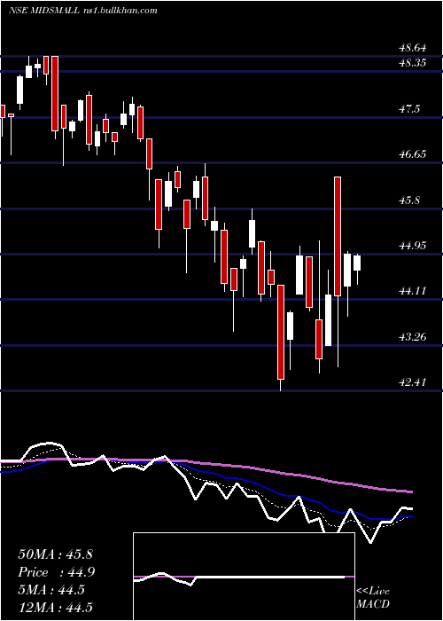The image size is (443, 621).
Task: Click the 48.35 price level label
Action: click(x=413, y=63)
